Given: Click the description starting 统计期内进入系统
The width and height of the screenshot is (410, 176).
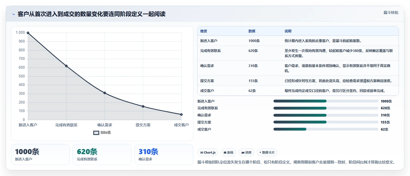Looking at the screenshot, I should click(323, 41).
